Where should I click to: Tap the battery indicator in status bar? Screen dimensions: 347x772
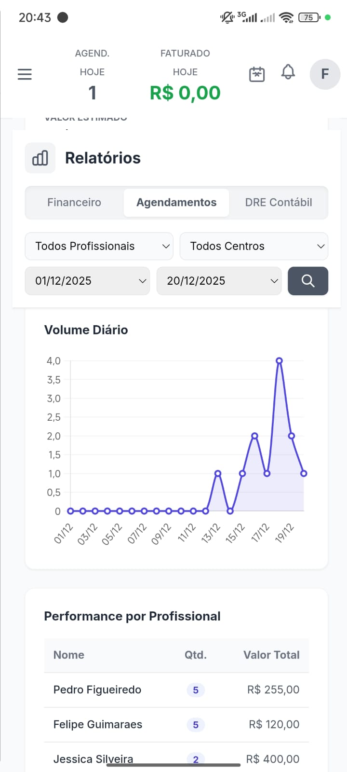(x=309, y=18)
